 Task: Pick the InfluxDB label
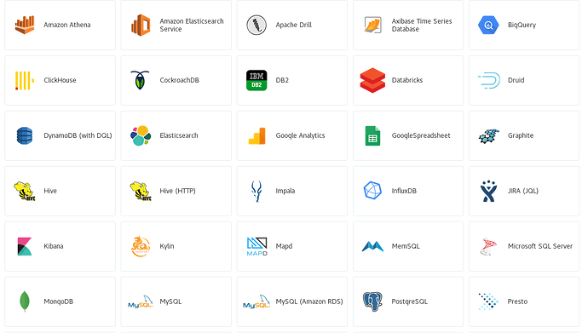(x=404, y=191)
